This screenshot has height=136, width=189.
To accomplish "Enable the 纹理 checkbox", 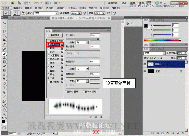I will pos(49,52).
